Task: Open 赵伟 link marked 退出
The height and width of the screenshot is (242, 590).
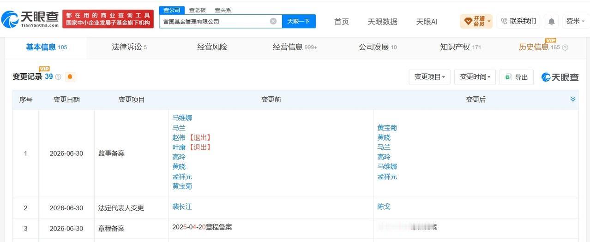Action: tap(179, 137)
